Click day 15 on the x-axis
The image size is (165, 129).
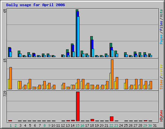[77, 125]
